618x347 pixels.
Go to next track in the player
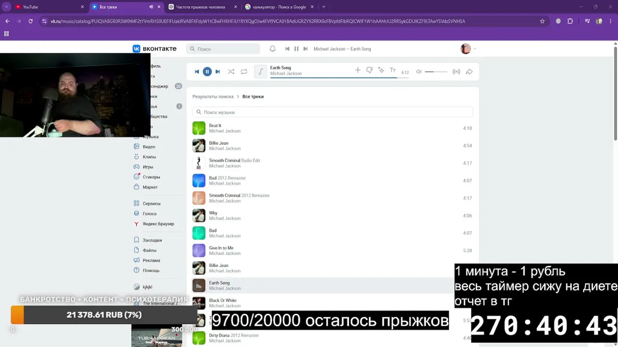217,71
